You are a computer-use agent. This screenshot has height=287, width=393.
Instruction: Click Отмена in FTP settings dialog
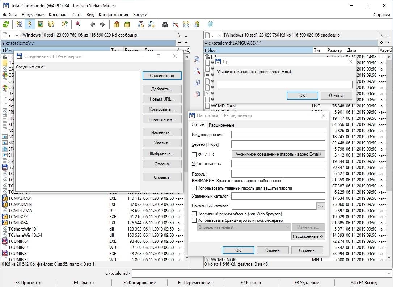[x=272, y=250]
